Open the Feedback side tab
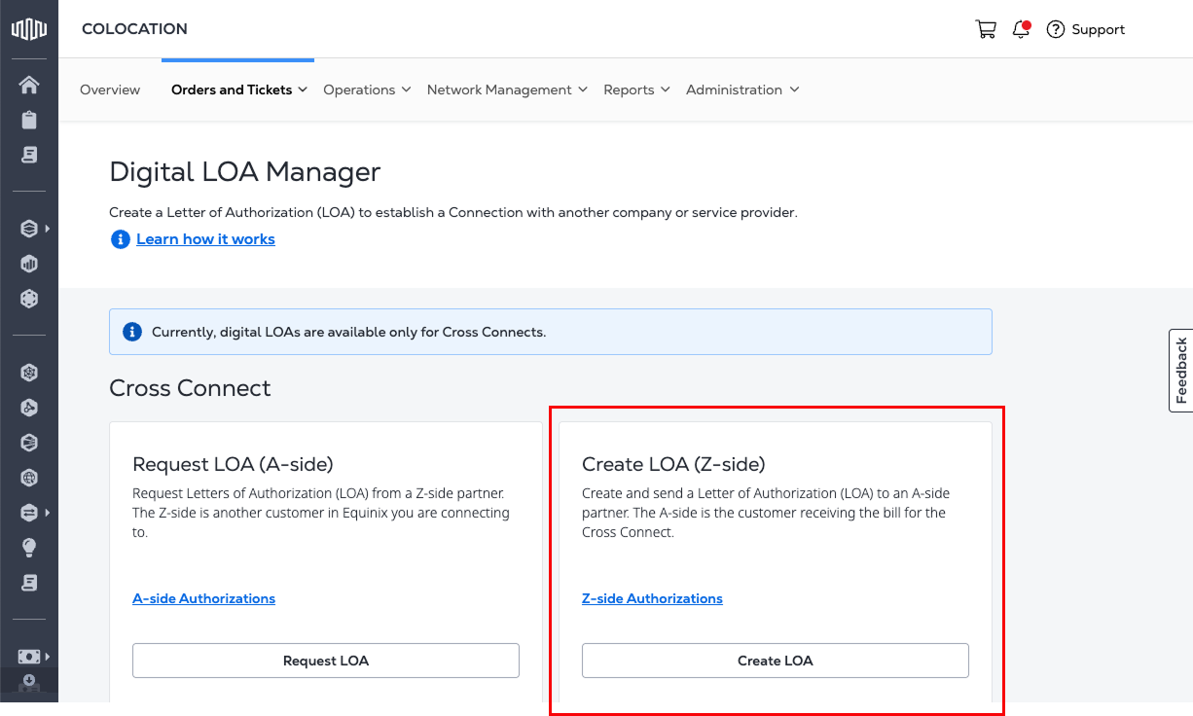The image size is (1193, 716). click(1181, 371)
